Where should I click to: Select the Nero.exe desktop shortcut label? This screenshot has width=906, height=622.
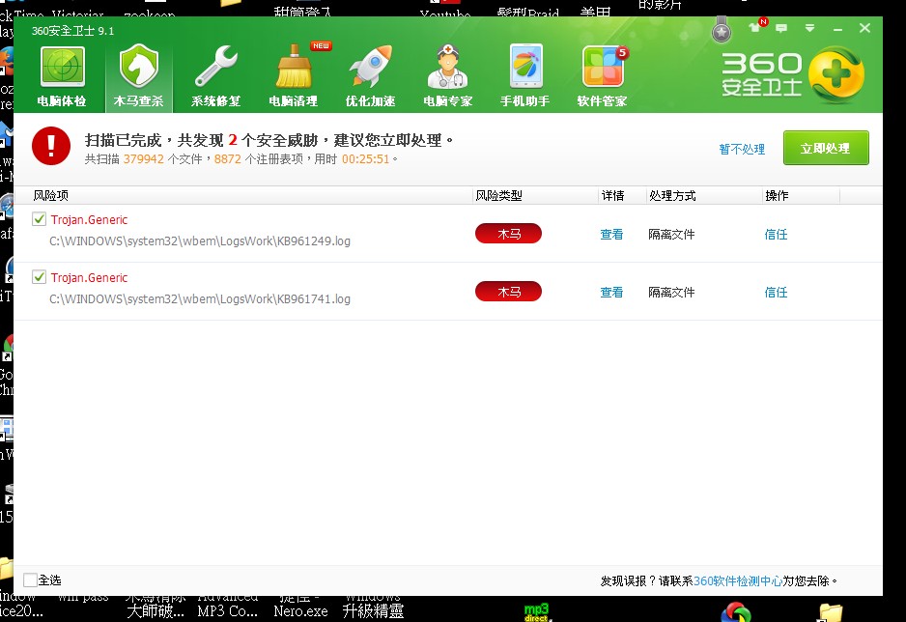[300, 611]
